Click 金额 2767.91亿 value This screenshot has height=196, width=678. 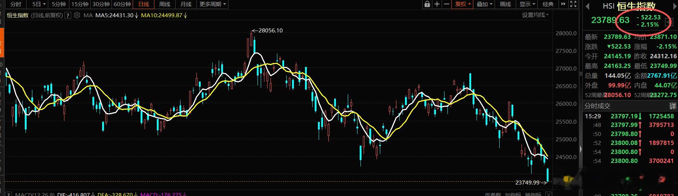click(662, 76)
